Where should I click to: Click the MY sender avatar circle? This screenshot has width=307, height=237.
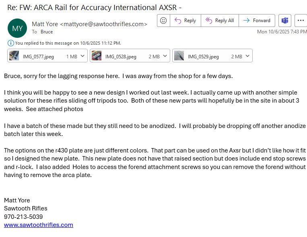(x=17, y=28)
